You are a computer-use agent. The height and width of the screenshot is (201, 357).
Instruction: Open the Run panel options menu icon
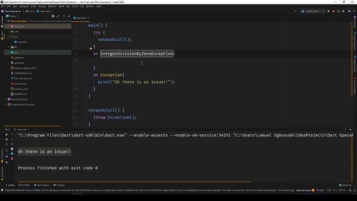[345, 130]
